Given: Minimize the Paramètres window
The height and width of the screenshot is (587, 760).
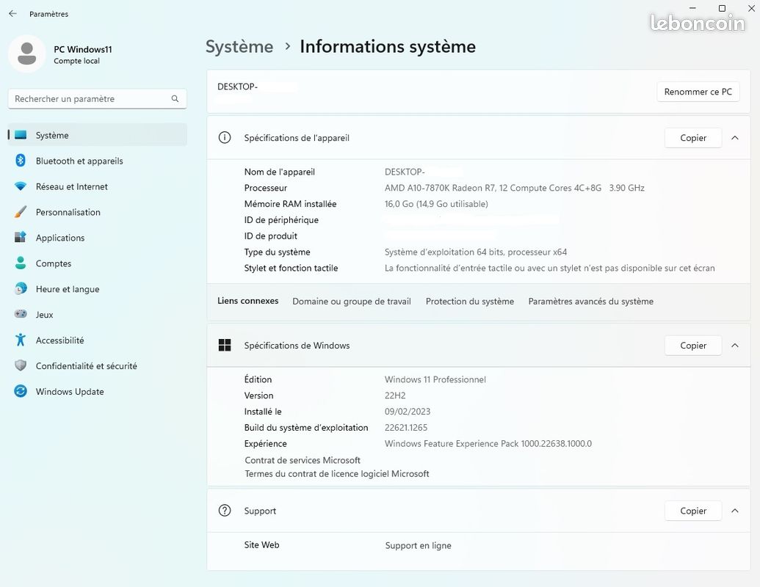Looking at the screenshot, I should point(692,8).
